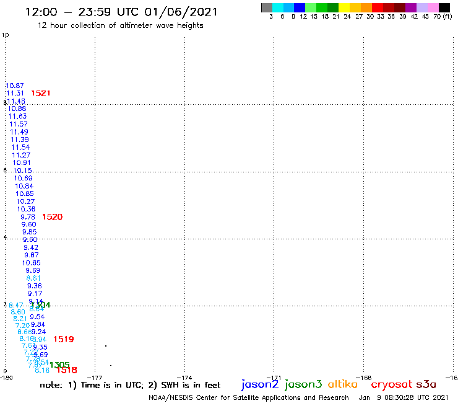Click the gray swatch in the color legend
458x403 pixels.
tap(267, 7)
